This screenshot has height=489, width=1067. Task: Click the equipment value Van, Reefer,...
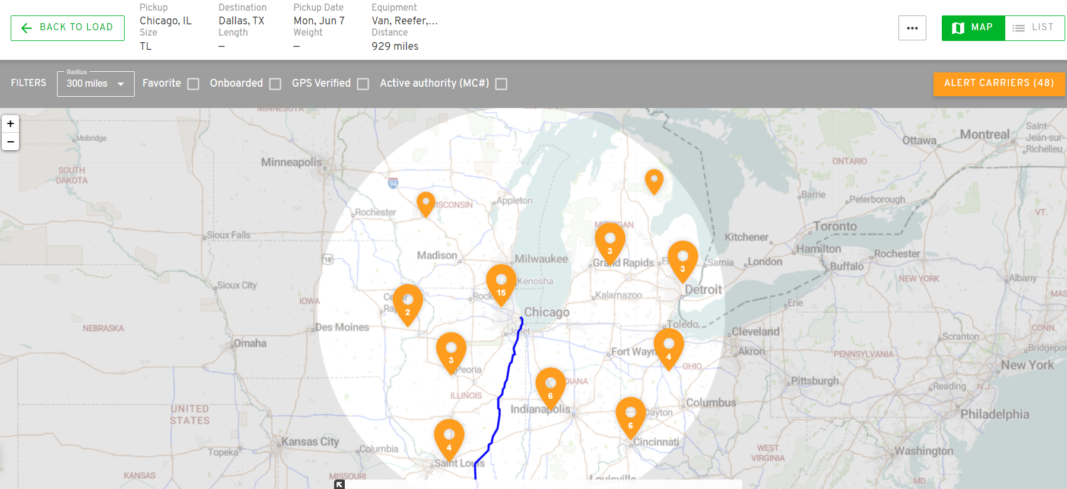[405, 21]
